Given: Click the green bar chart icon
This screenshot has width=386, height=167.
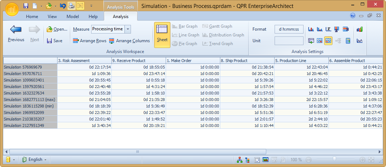Looking at the screenshot, I should [x=360, y=29].
